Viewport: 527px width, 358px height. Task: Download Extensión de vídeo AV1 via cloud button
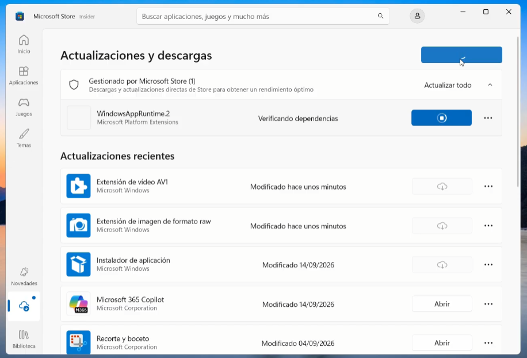[442, 186]
